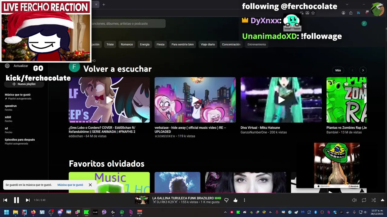Select the Triste mood chip
The image size is (387, 217).
110,44
